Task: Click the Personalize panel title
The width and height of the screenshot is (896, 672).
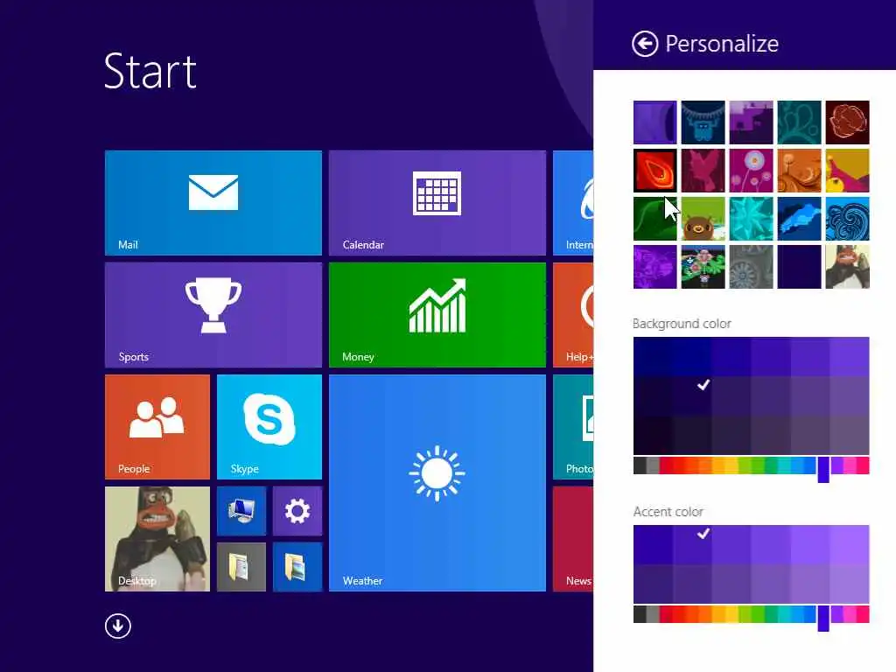Action: (x=722, y=44)
